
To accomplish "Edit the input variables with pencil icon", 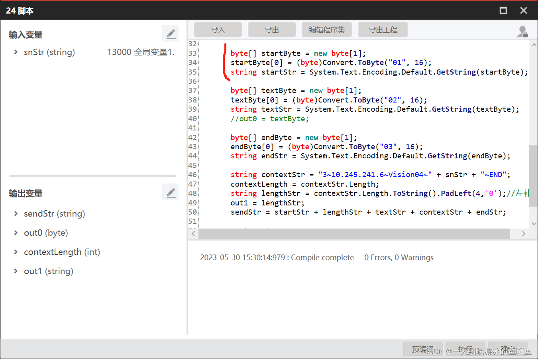I will pos(170,34).
